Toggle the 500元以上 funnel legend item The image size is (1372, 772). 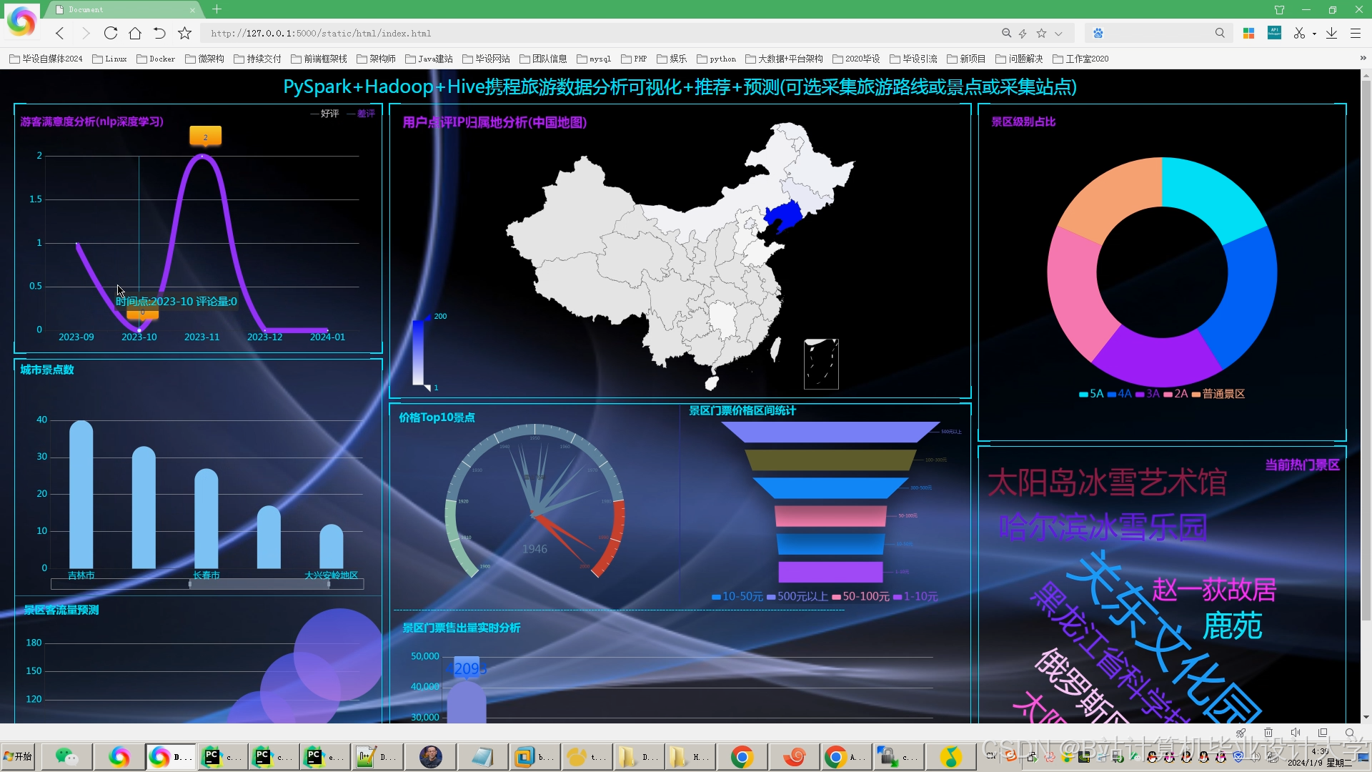point(797,597)
